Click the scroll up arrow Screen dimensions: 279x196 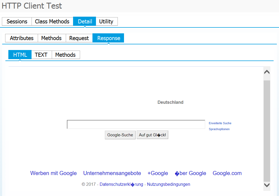pyautogui.click(x=267, y=72)
